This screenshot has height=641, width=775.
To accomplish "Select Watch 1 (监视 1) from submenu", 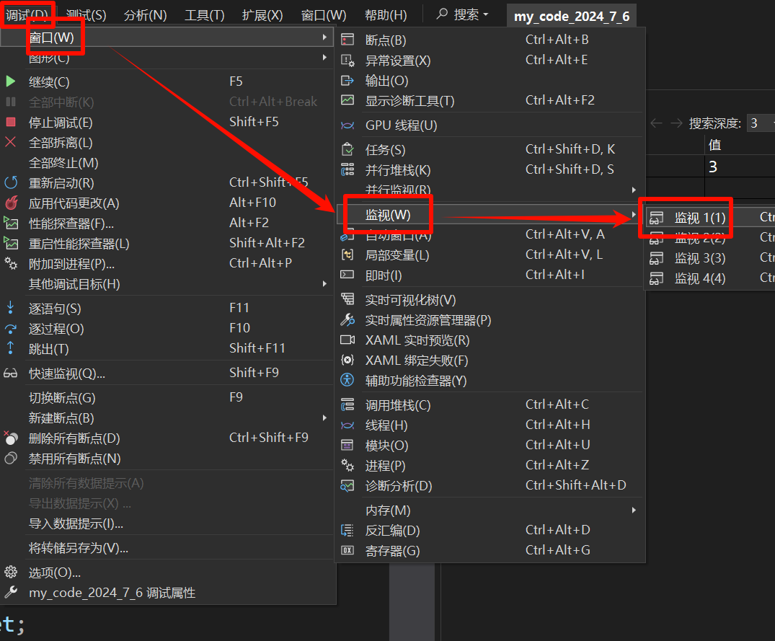I will 699,218.
